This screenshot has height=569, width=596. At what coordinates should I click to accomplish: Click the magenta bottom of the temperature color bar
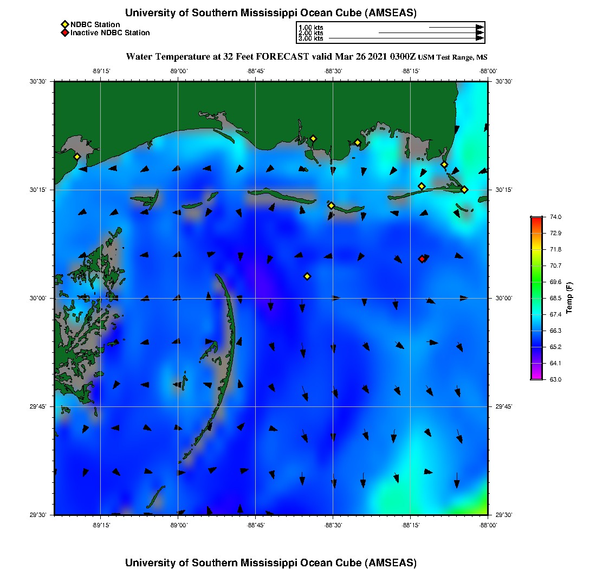(x=536, y=377)
